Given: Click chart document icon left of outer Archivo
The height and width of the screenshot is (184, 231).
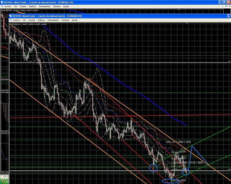Looking at the screenshot, I should point(2,7).
